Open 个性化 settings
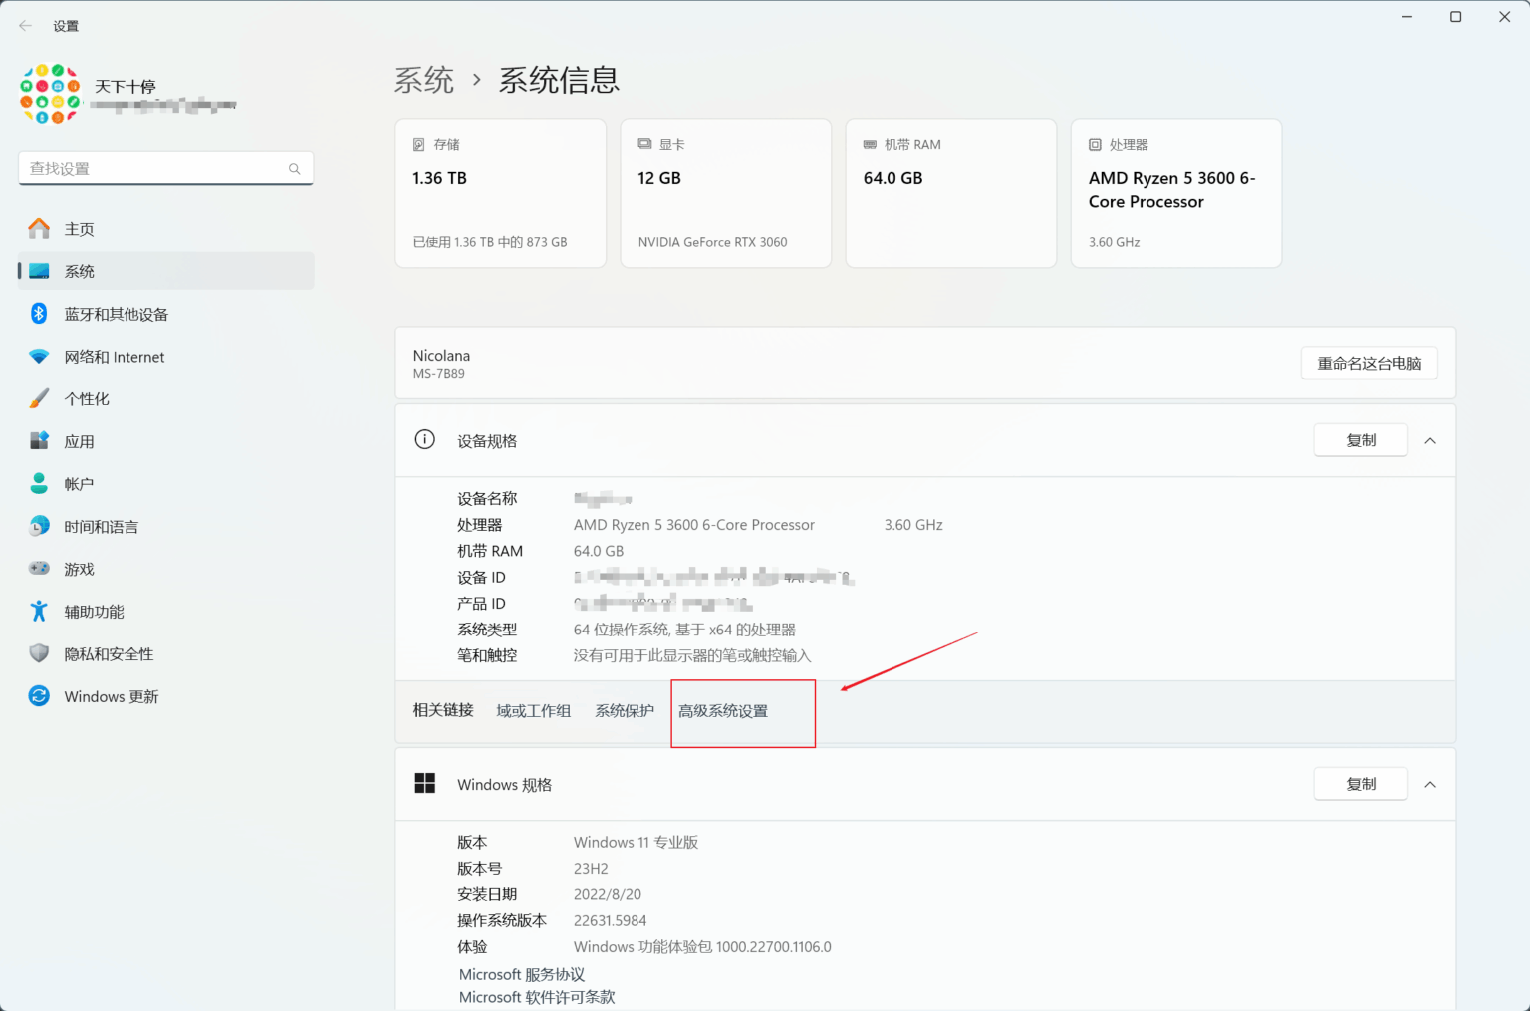Screen dimensions: 1530x1011 click(87, 397)
